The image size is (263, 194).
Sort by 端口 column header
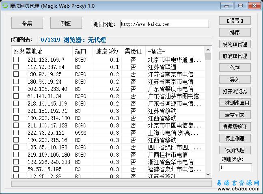click(x=83, y=51)
